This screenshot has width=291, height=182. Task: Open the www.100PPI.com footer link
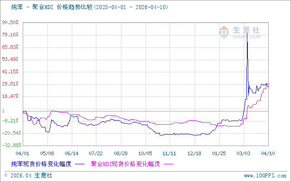tap(265, 175)
